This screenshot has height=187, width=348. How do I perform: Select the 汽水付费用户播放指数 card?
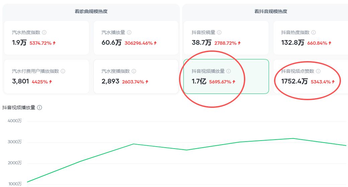click(x=47, y=76)
